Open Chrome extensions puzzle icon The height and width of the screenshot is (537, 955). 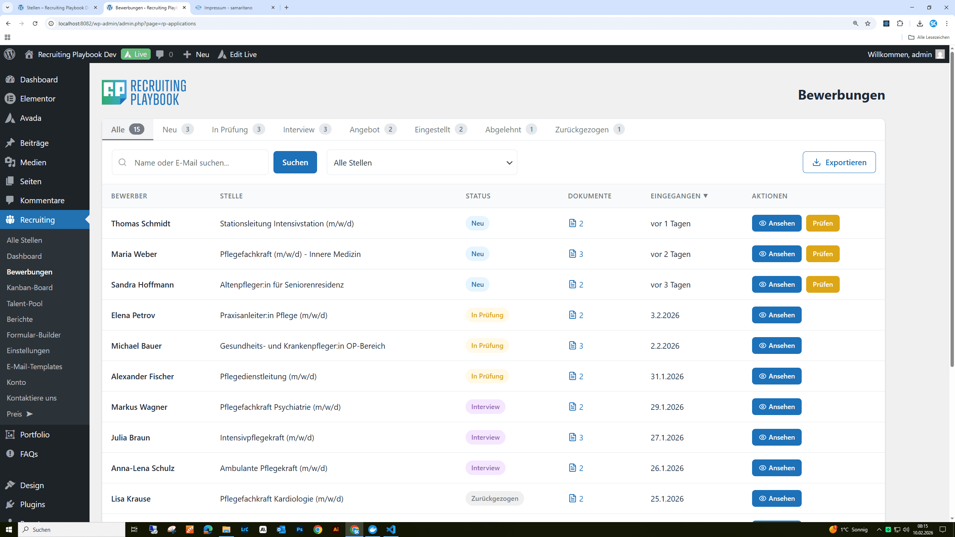click(900, 23)
